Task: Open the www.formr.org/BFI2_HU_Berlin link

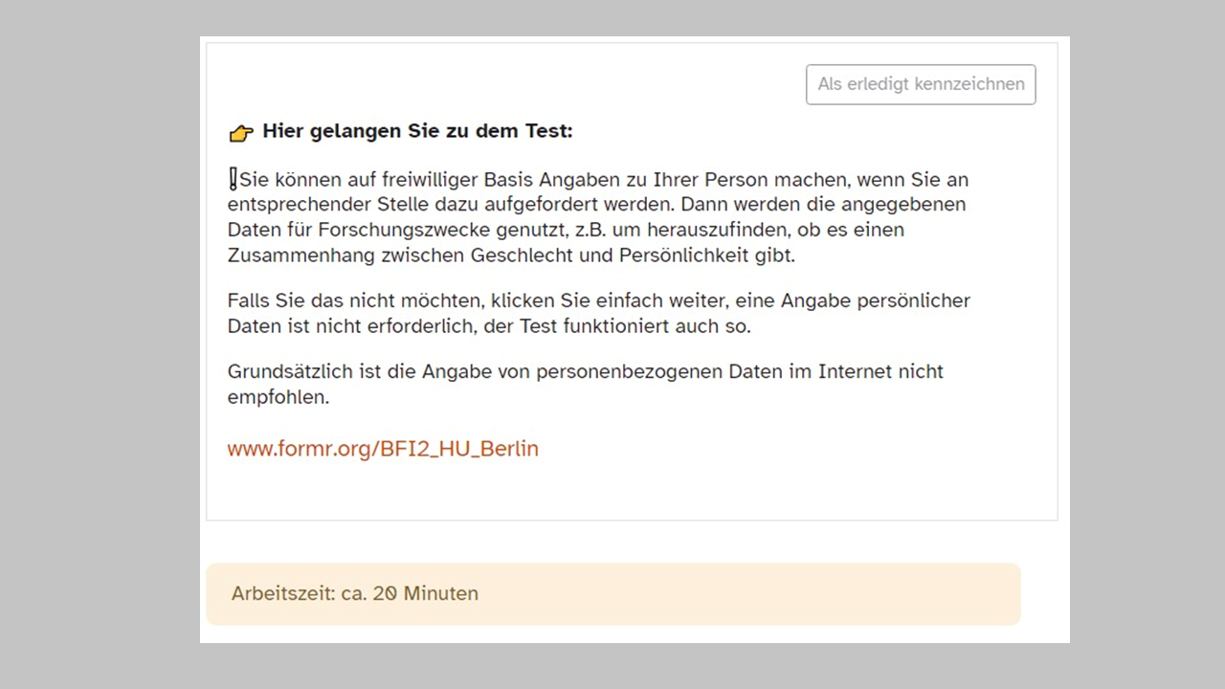Action: (x=383, y=449)
